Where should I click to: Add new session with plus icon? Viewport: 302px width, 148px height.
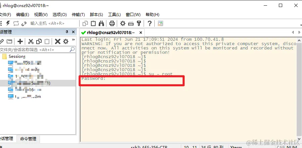click(20, 41)
